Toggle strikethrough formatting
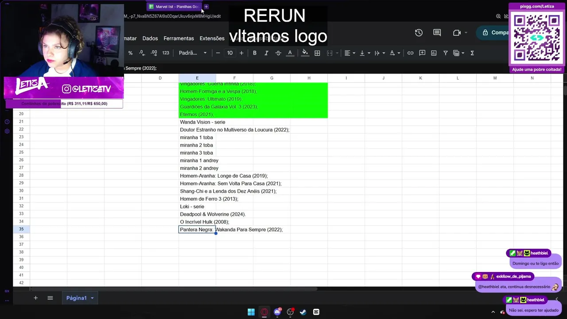The height and width of the screenshot is (319, 567). 278,53
